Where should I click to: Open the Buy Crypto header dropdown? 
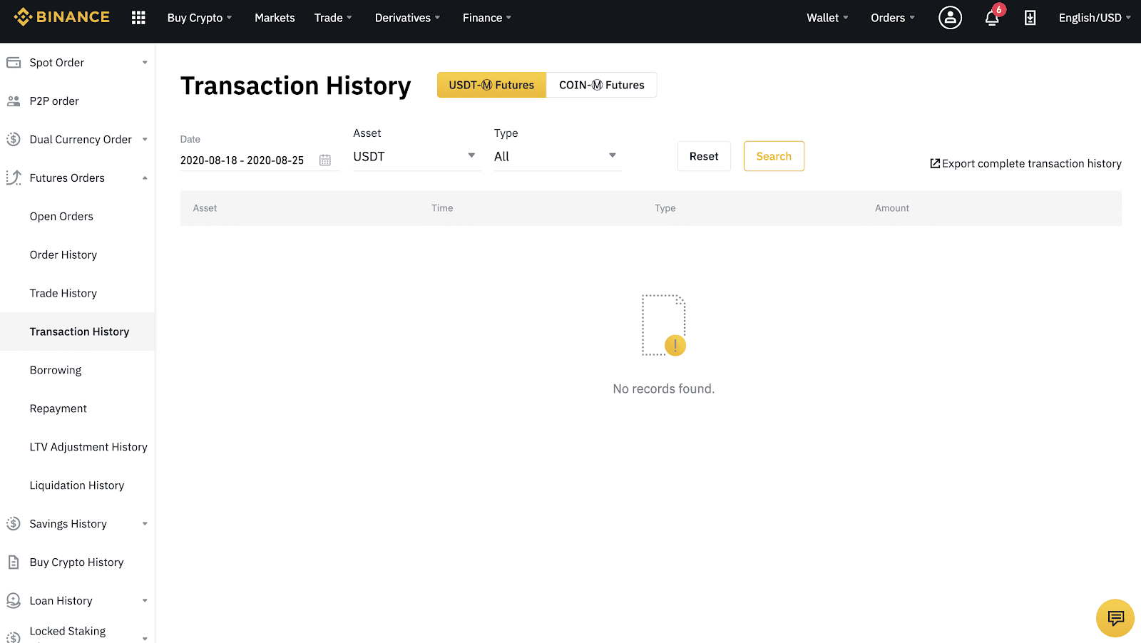tap(200, 18)
